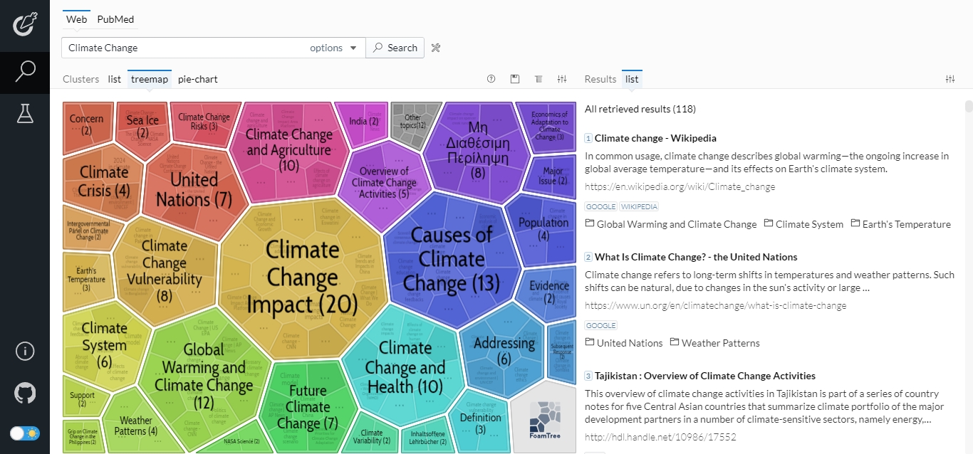This screenshot has width=973, height=454.
Task: Open the cluster hierarchy list icon
Action: (x=538, y=79)
